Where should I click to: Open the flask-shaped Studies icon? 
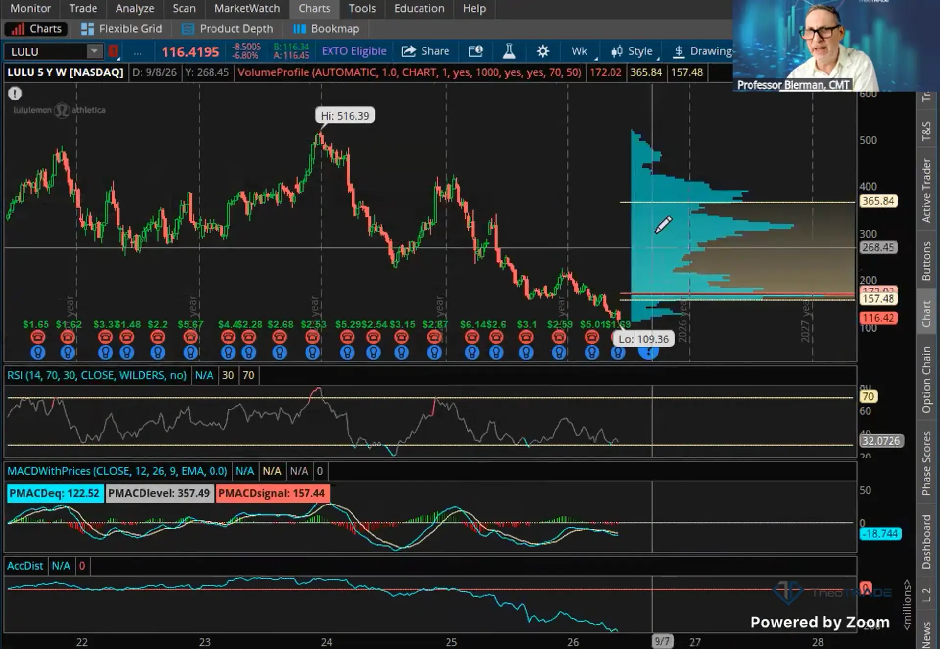coord(509,51)
